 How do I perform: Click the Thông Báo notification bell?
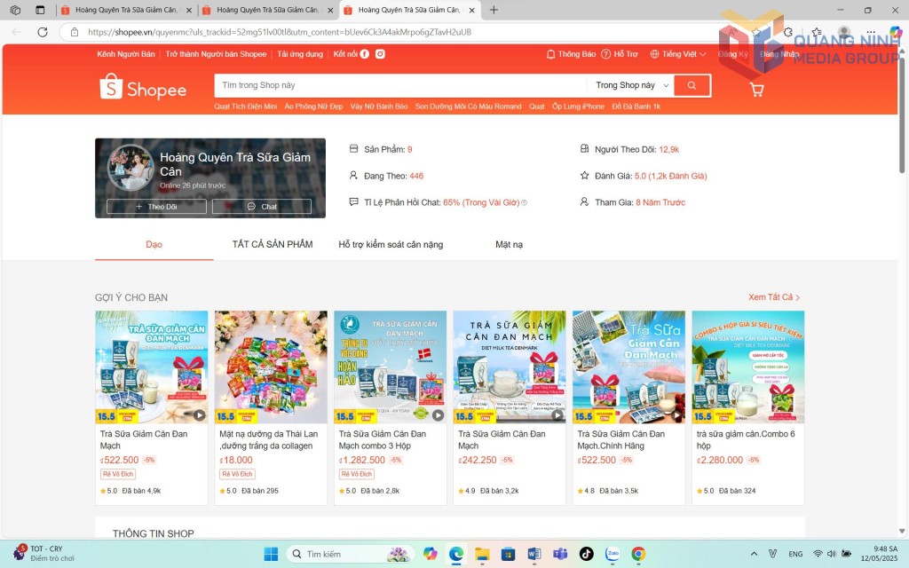pos(571,54)
